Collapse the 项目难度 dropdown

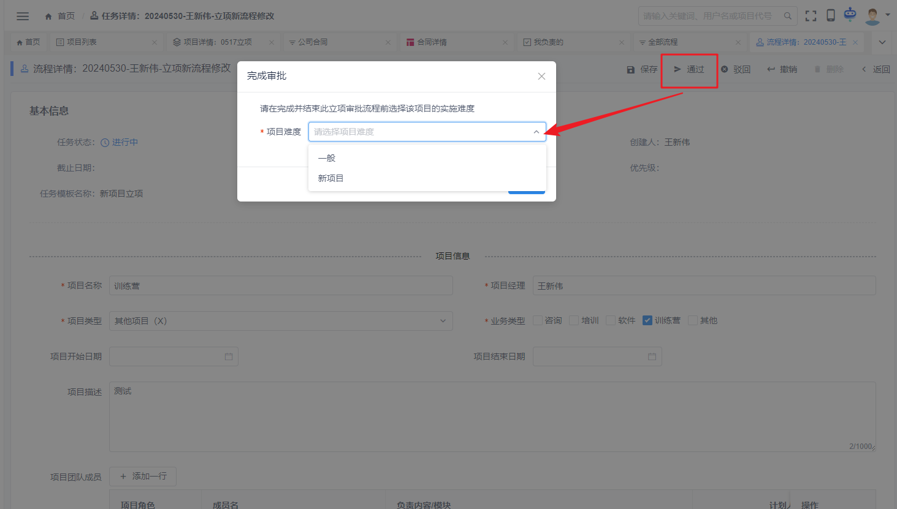pos(536,132)
